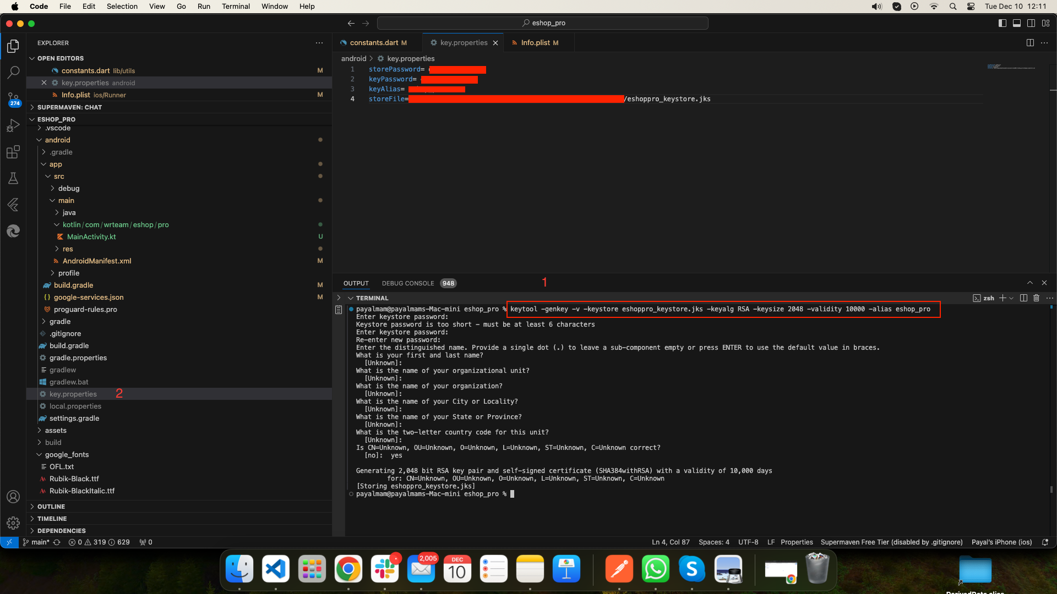Click the Go Back arrow in title bar
This screenshot has width=1057, height=594.
coord(351,23)
